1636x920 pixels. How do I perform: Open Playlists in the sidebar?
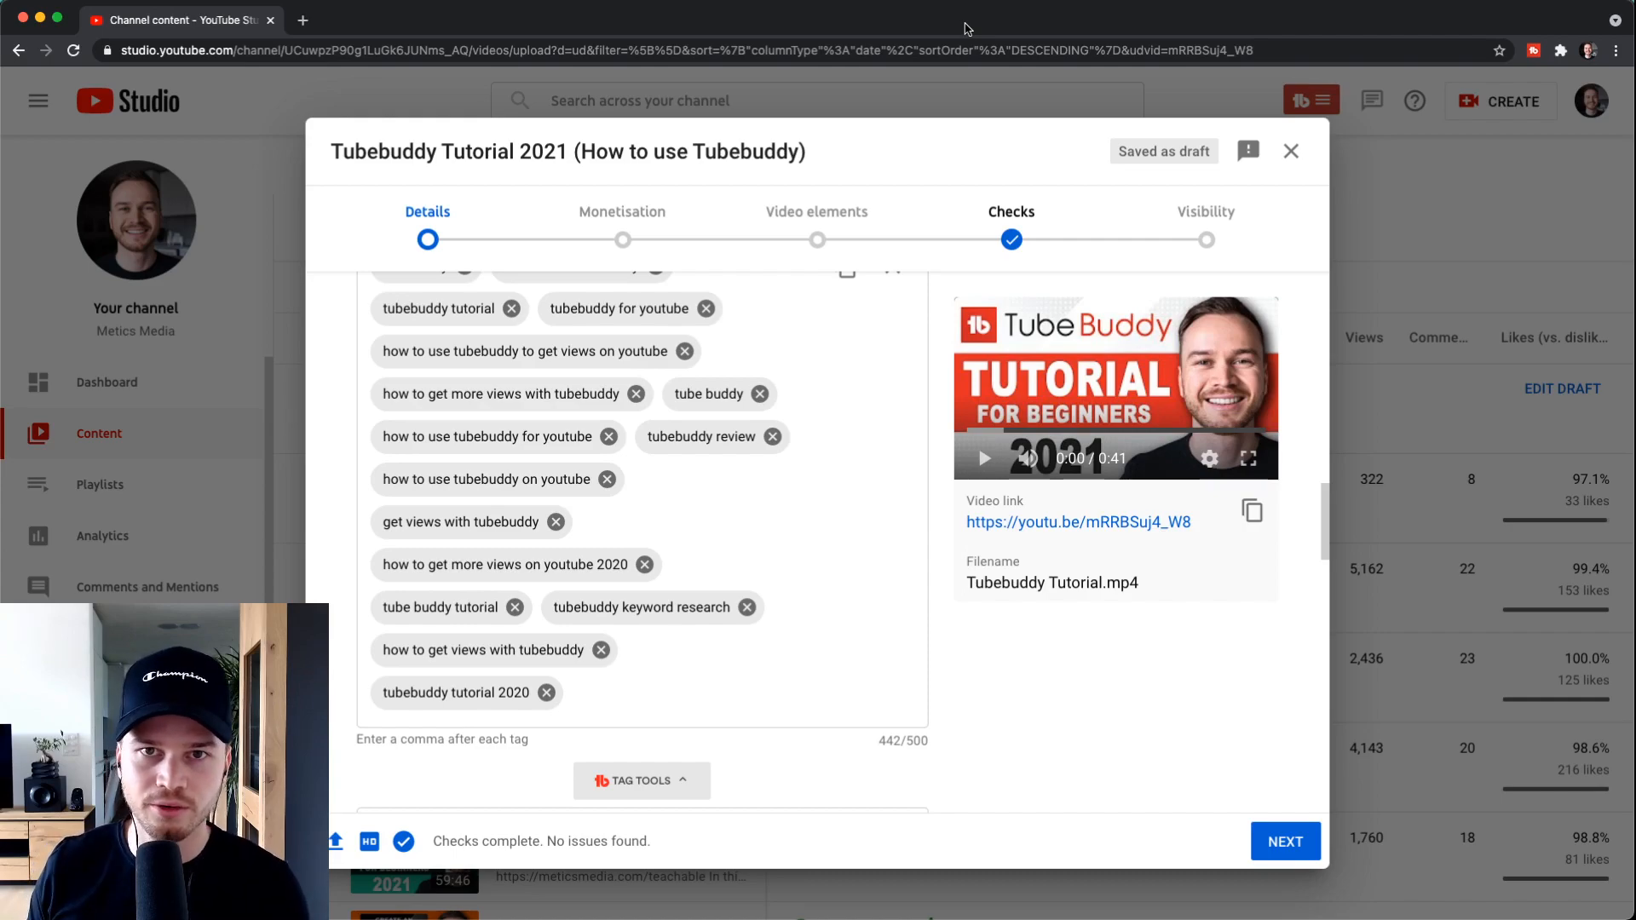coord(100,484)
